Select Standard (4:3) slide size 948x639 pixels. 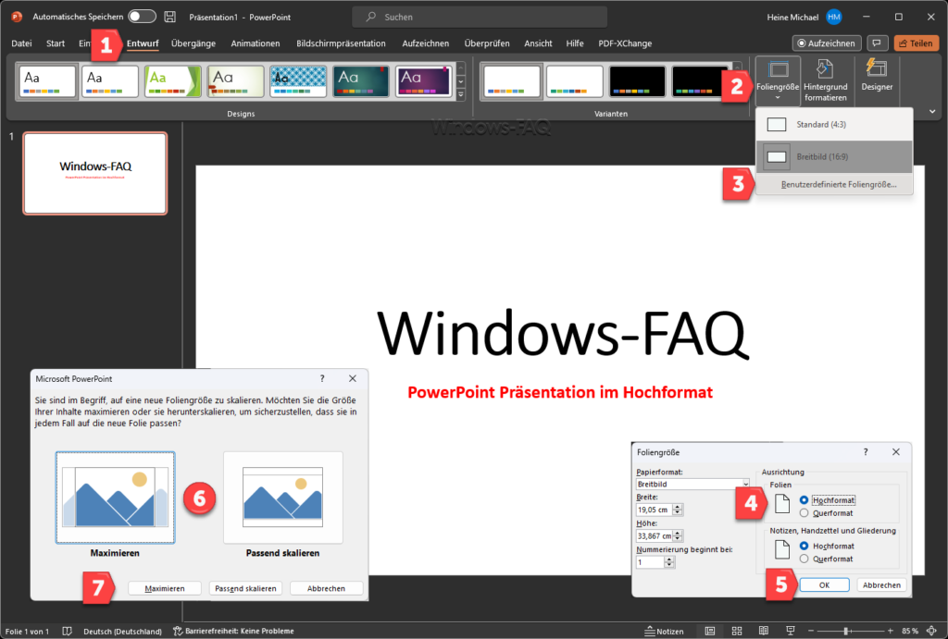click(834, 125)
